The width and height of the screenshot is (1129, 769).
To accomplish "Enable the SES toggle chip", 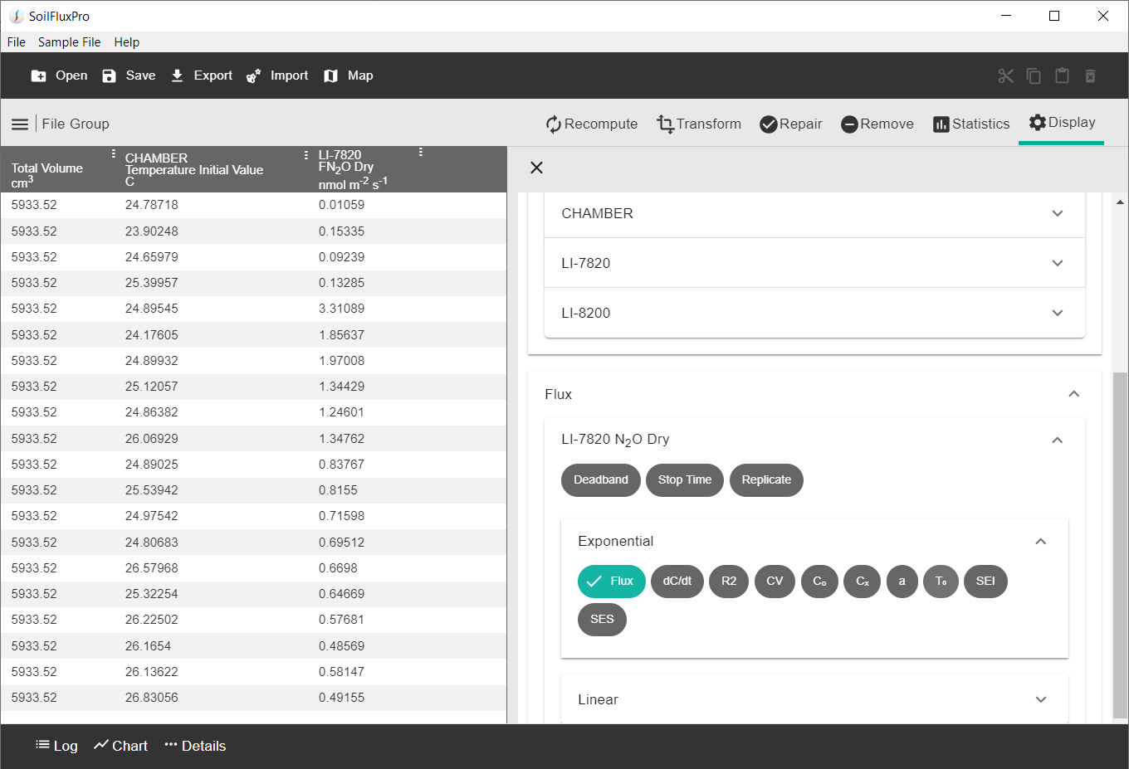I will (x=602, y=619).
